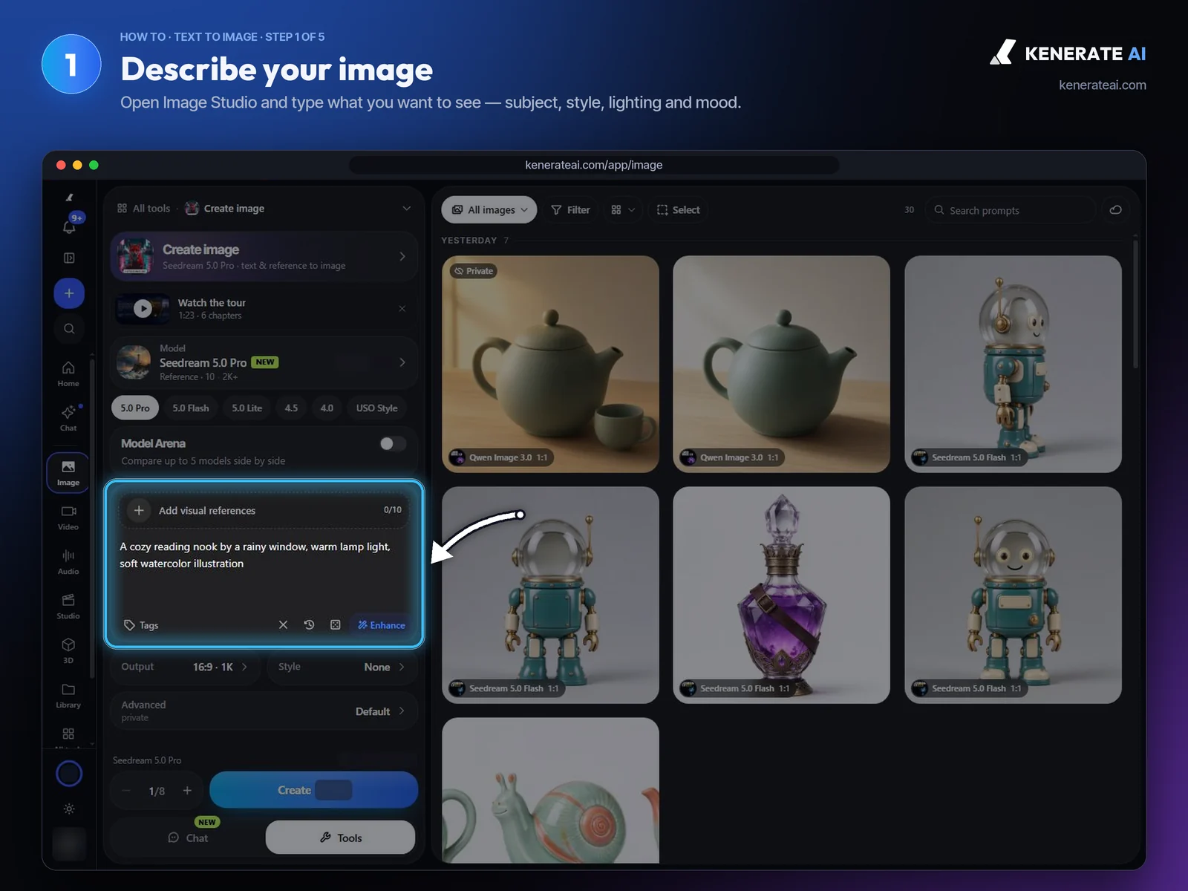This screenshot has height=891, width=1188.
Task: Open the Video tool in sidebar
Action: [68, 518]
